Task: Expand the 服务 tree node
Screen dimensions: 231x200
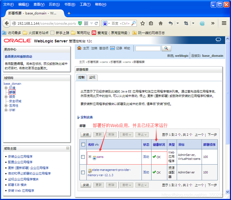Action: pyautogui.click(x=6, y=97)
